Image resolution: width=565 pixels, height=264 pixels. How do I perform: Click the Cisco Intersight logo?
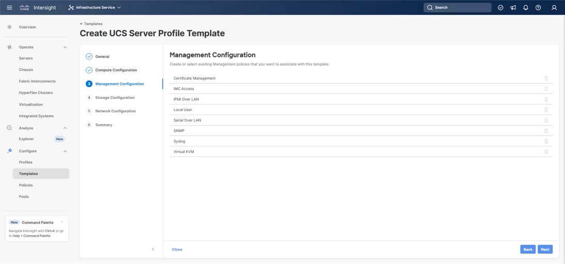[x=37, y=8]
